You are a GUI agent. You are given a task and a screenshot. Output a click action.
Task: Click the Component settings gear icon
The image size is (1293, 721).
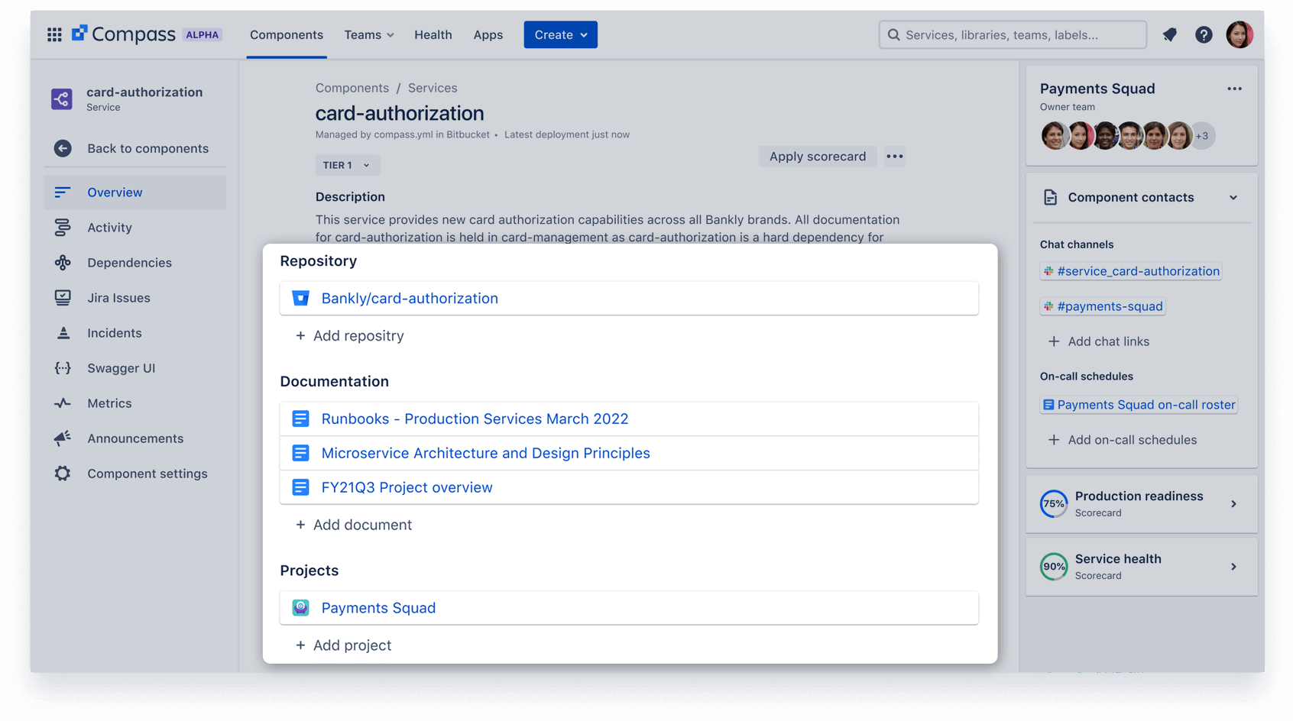click(x=63, y=474)
